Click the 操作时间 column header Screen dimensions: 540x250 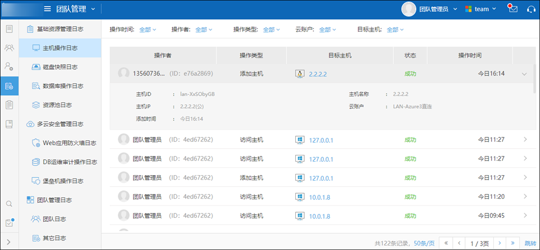tap(470, 56)
